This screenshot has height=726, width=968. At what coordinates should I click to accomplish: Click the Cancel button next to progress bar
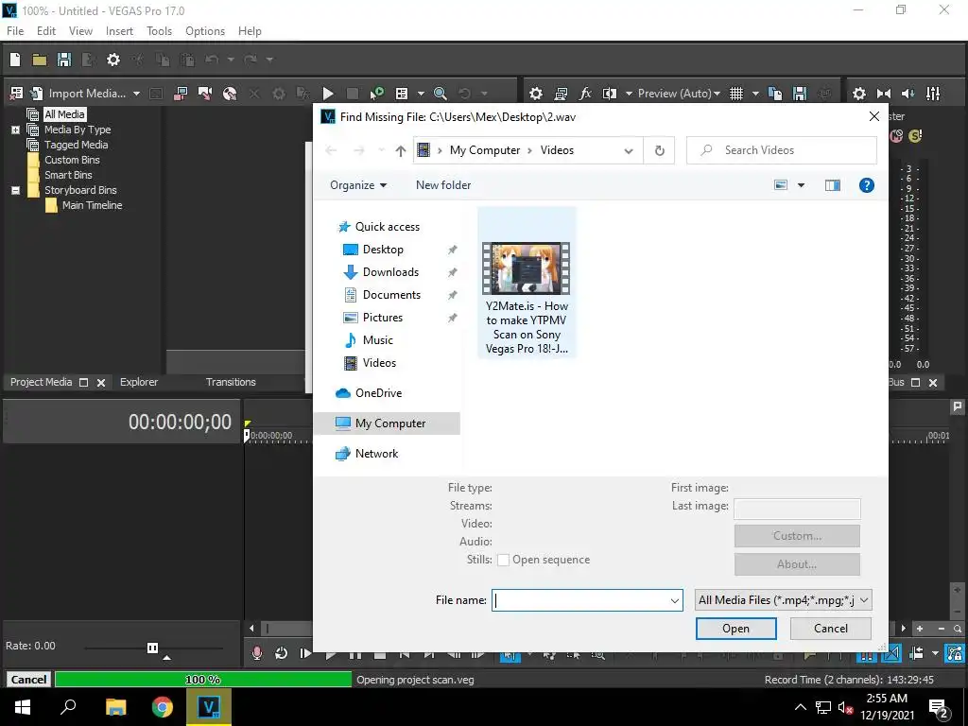[x=28, y=680]
